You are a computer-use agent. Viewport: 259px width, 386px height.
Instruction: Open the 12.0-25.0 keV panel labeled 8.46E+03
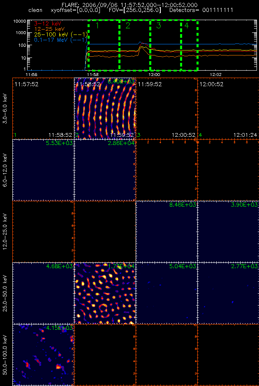pyautogui.click(x=166, y=232)
